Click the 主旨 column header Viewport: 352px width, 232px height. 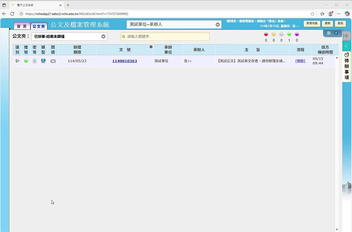point(252,50)
